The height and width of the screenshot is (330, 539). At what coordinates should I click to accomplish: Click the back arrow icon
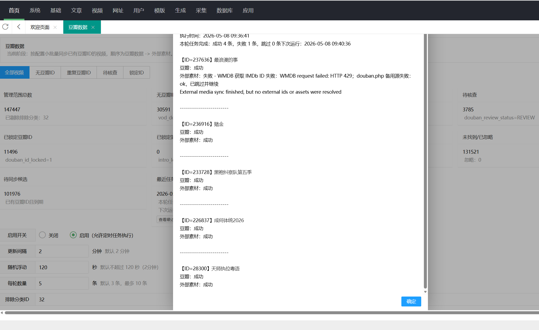[19, 27]
